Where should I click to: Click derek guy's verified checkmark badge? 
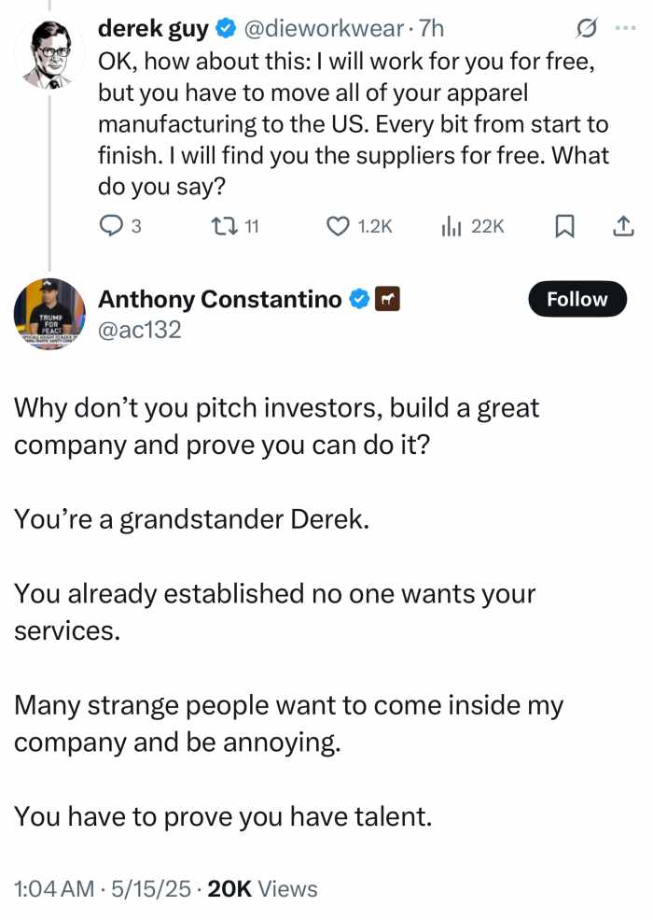pos(224,28)
